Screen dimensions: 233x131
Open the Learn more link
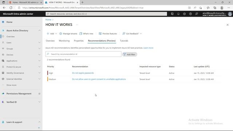148,48
